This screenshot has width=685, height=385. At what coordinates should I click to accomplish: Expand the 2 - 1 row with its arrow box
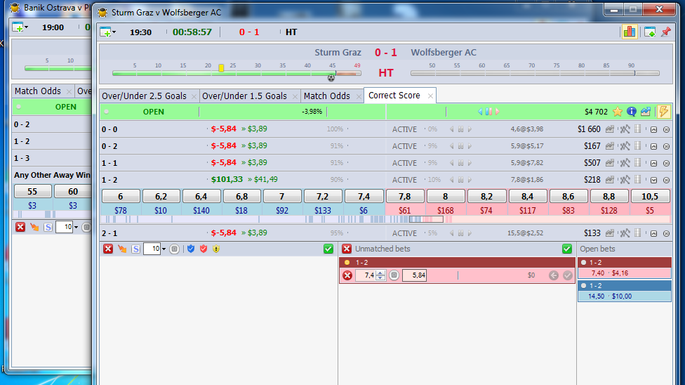coord(653,234)
